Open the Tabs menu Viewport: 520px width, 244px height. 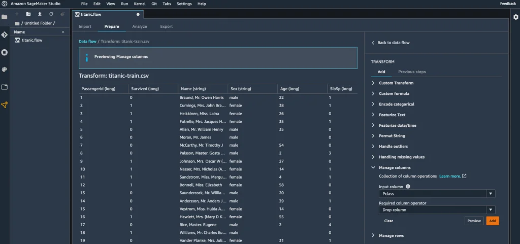[167, 4]
